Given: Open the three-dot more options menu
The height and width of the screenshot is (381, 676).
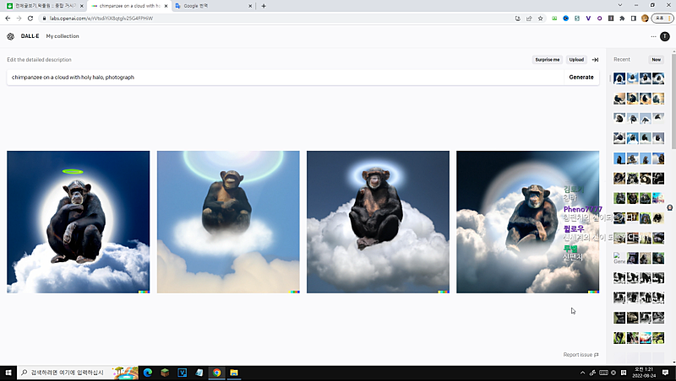Looking at the screenshot, I should pos(653,36).
